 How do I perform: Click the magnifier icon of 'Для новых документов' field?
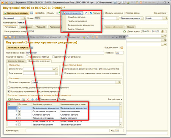(x=119, y=82)
